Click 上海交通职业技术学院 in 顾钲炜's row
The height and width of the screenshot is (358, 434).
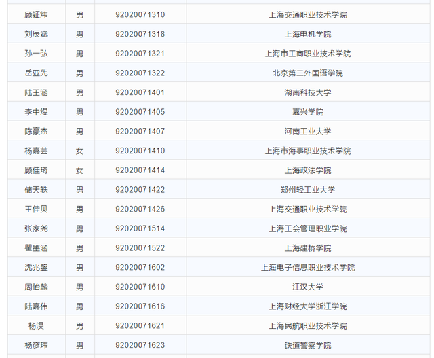click(x=308, y=14)
